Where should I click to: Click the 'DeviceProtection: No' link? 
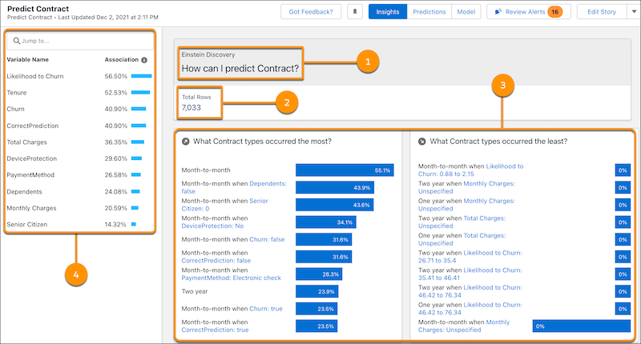coord(212,226)
